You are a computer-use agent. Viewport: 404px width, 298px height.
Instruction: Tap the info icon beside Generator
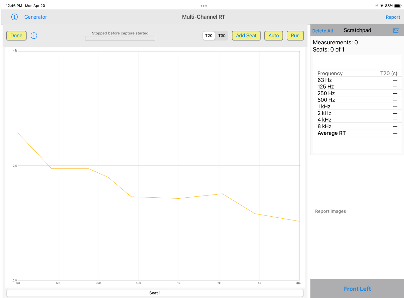coord(15,17)
